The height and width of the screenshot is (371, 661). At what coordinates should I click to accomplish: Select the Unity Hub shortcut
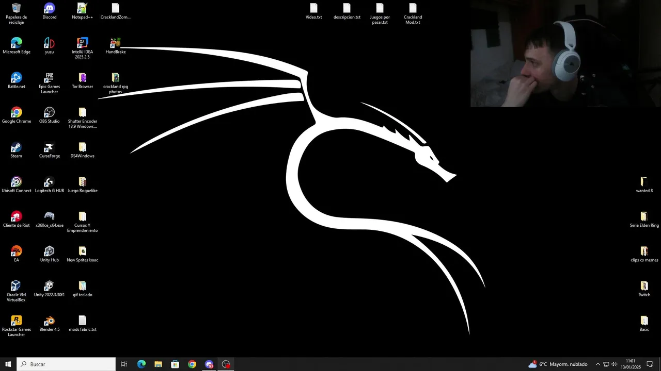[50, 254]
